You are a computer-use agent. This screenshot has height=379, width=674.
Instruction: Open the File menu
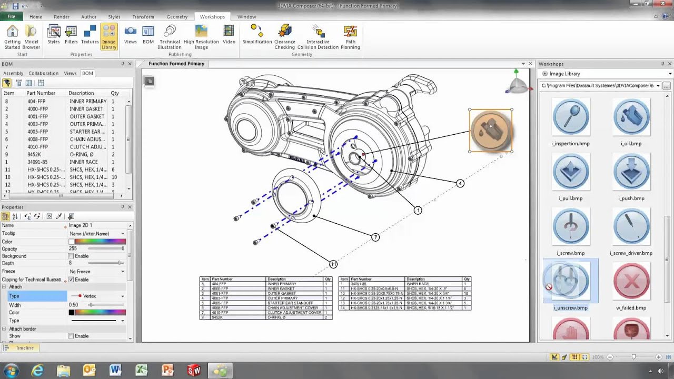point(12,17)
